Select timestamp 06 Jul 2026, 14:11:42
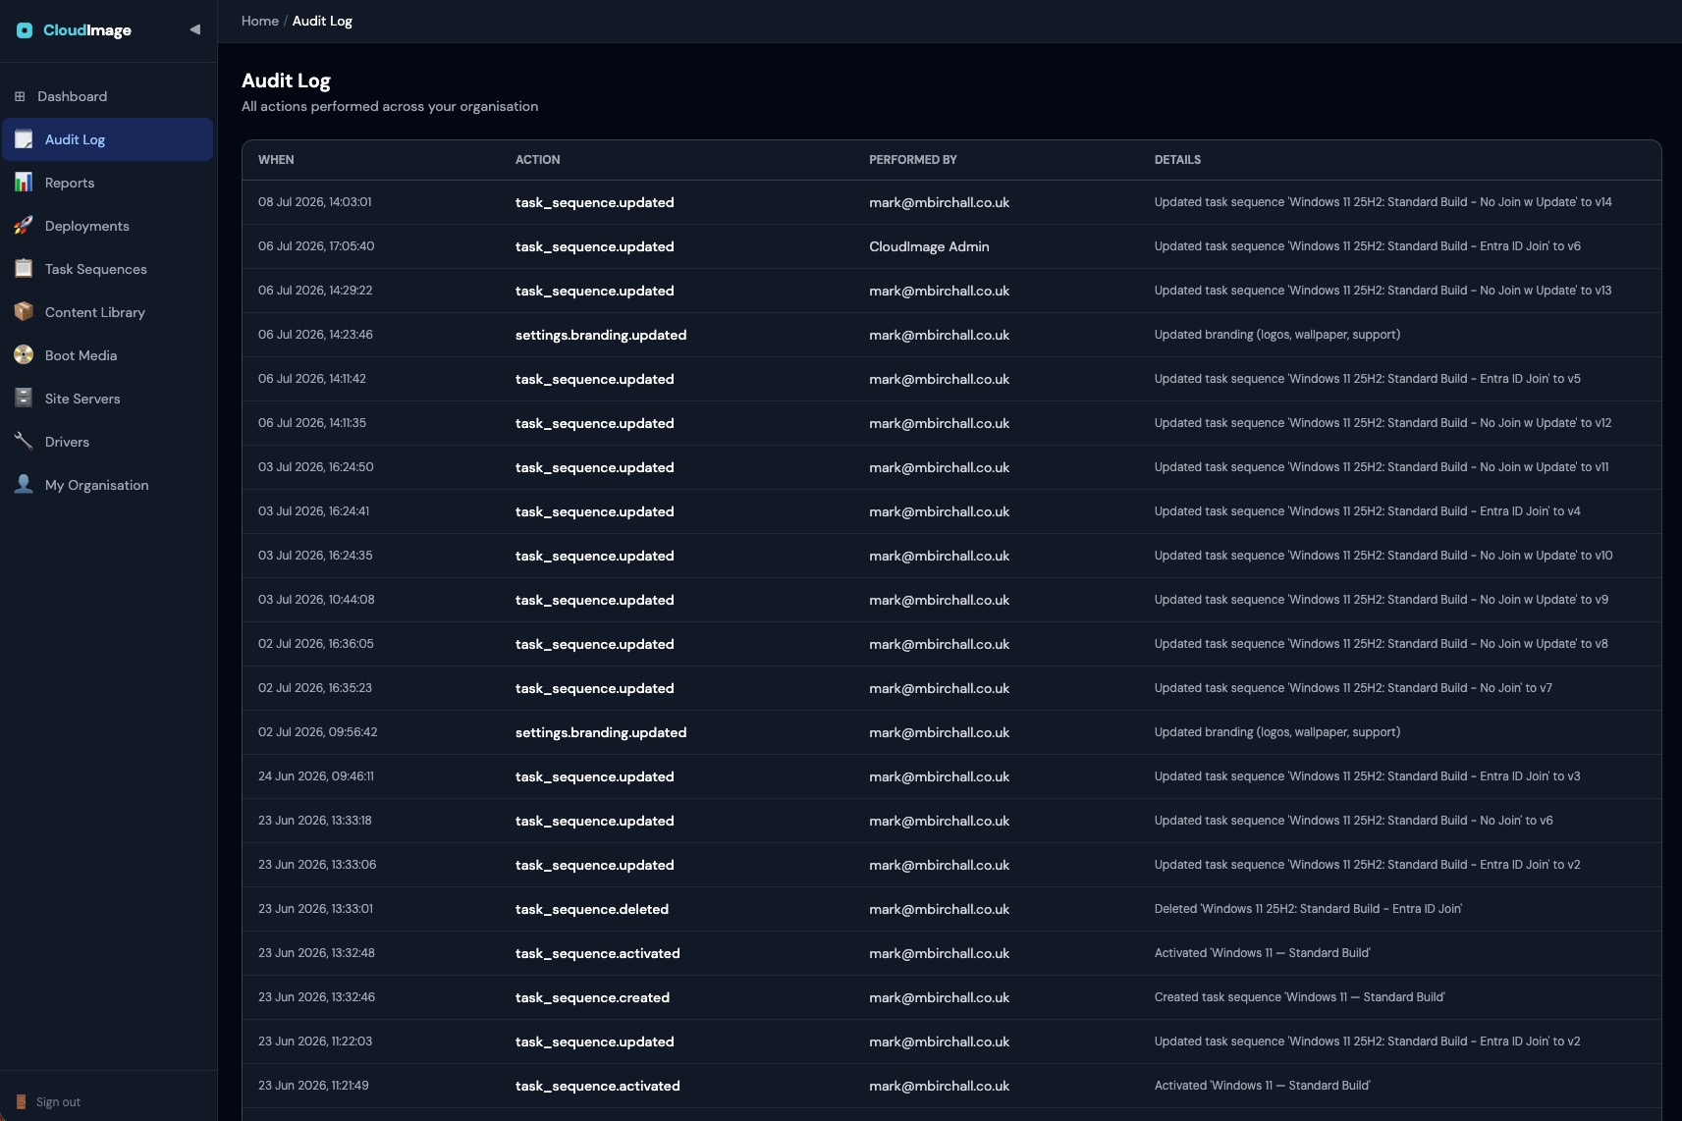The image size is (1682, 1121). (x=312, y=379)
